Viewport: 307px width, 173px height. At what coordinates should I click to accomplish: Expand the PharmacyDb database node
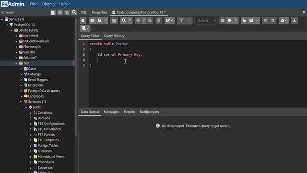coord(16,47)
